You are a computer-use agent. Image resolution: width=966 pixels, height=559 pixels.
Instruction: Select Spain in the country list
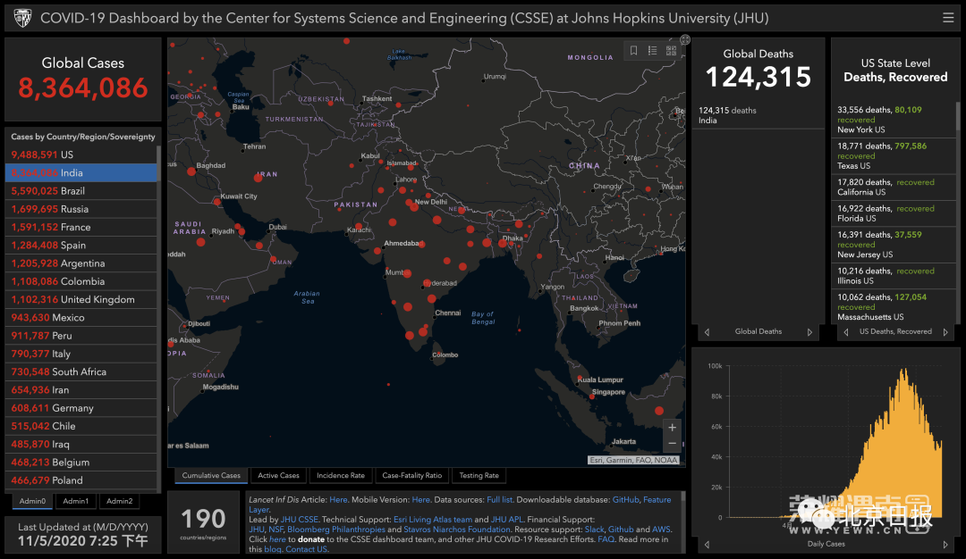click(x=80, y=245)
